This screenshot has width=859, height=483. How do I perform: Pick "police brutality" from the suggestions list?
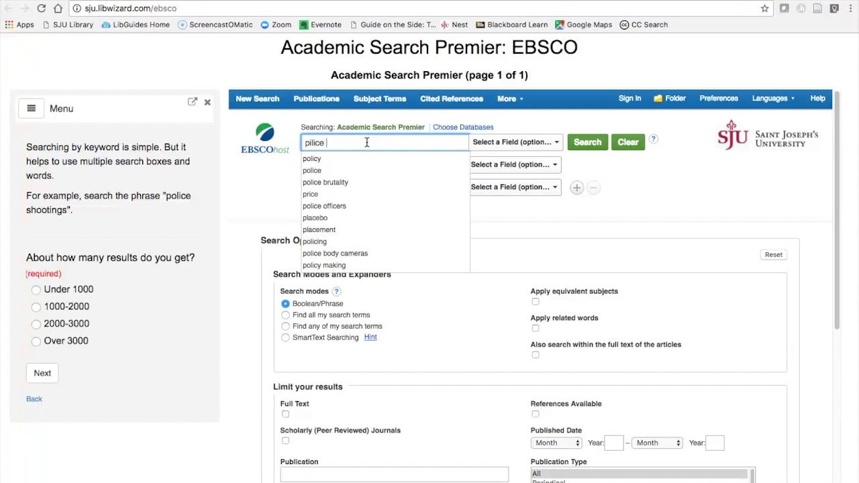(x=325, y=182)
